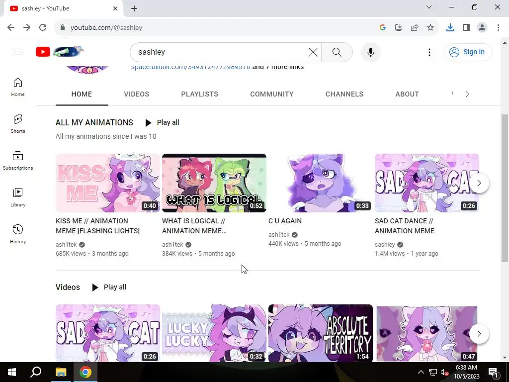Click the WHAT IS LOGICAL // ANIMATION MEME title
Image resolution: width=509 pixels, height=382 pixels.
(194, 226)
